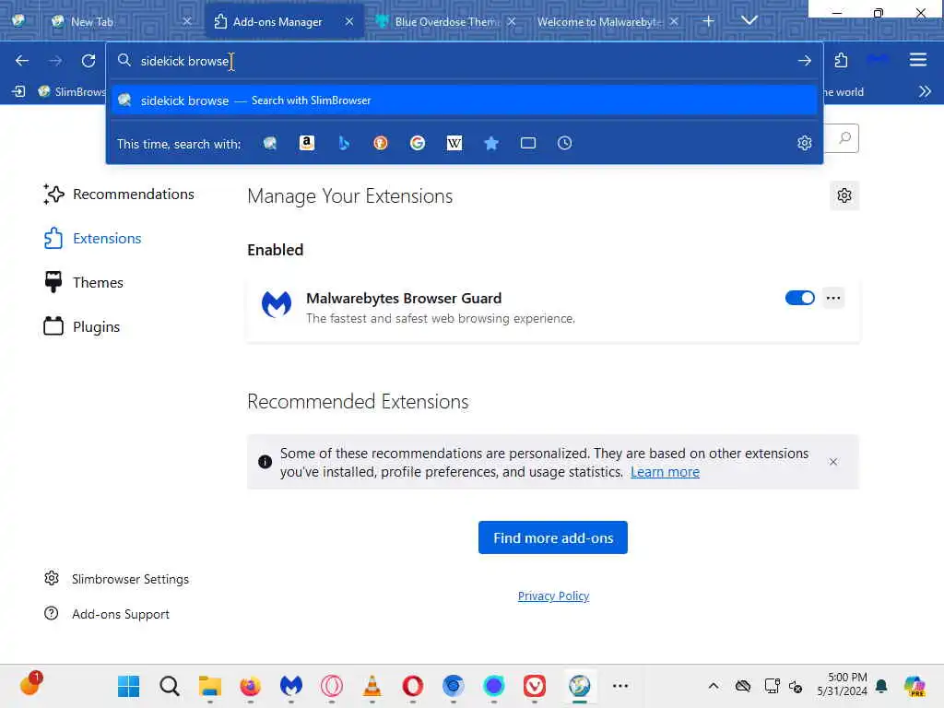Open tools gear for all add-ons

click(844, 195)
